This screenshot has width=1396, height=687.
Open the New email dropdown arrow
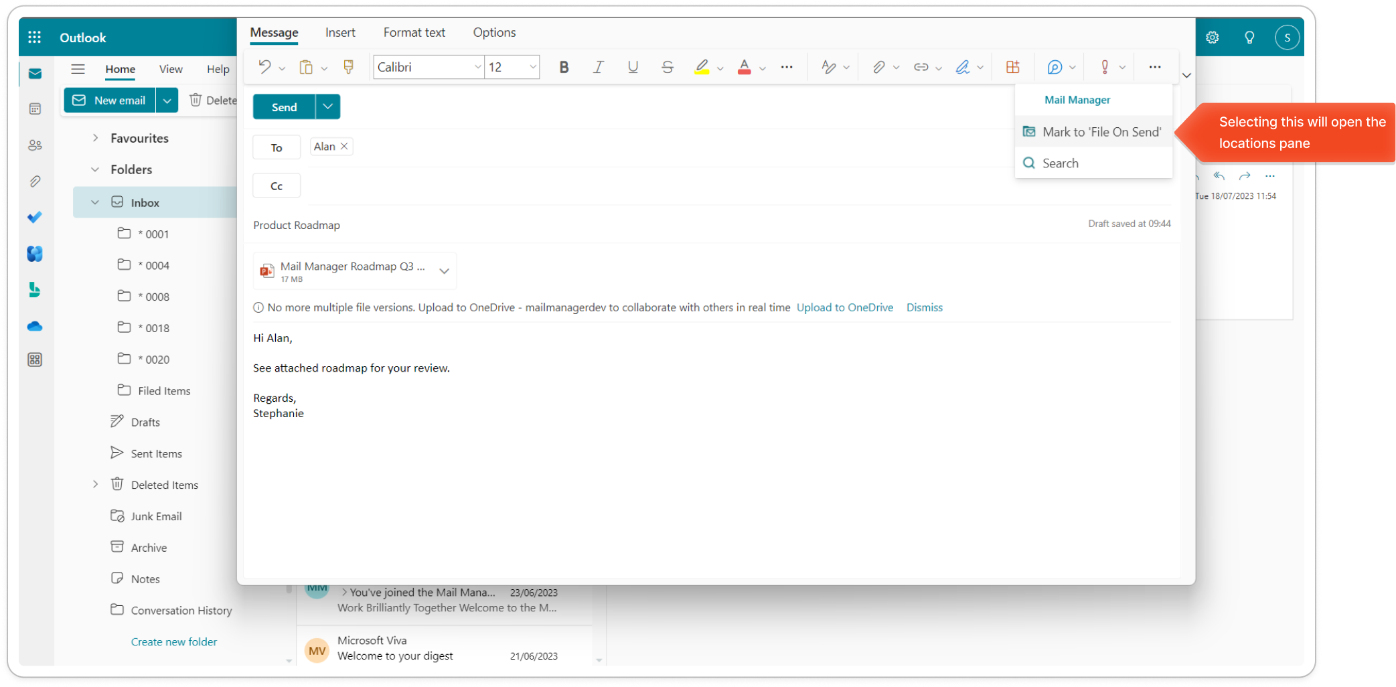[167, 100]
